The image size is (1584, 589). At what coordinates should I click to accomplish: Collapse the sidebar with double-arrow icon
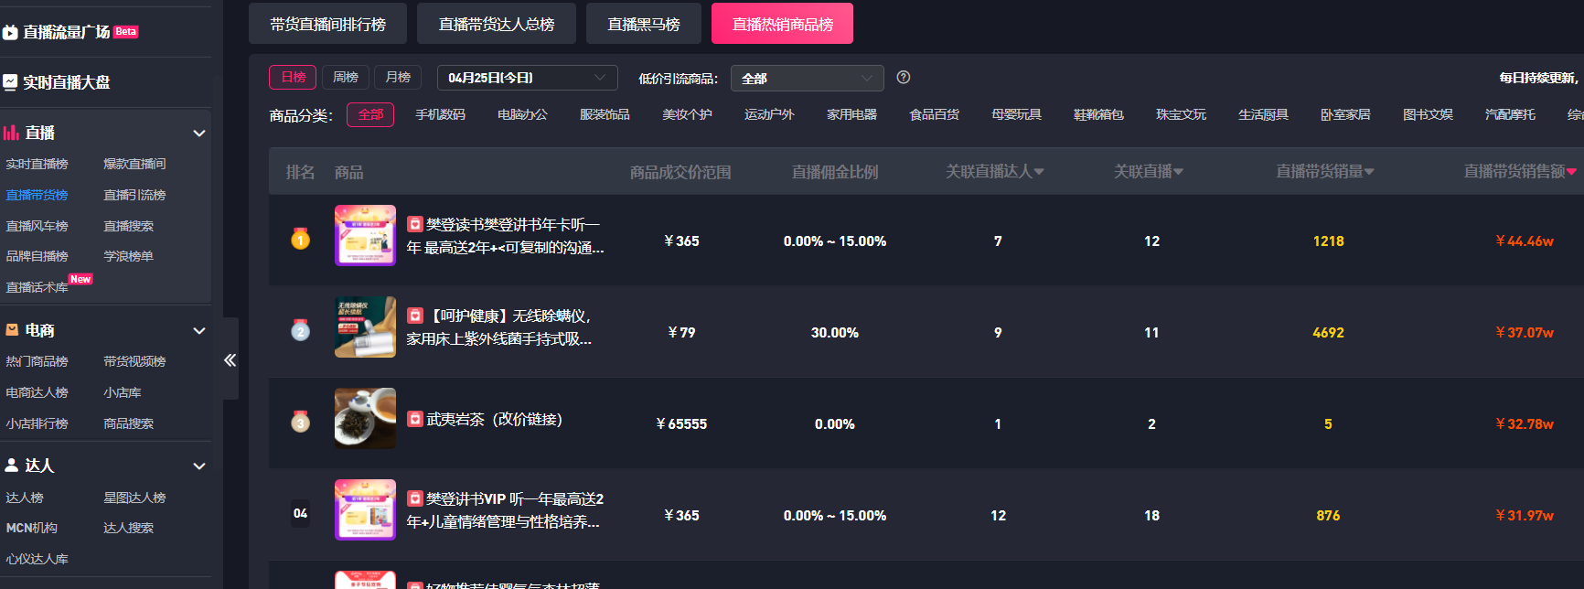pyautogui.click(x=230, y=360)
